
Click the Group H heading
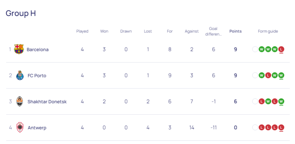click(21, 13)
